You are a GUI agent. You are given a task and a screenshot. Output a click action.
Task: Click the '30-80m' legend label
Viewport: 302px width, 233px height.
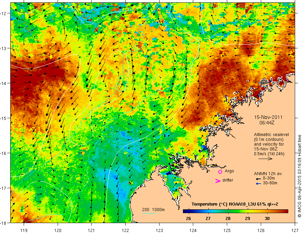270,183
